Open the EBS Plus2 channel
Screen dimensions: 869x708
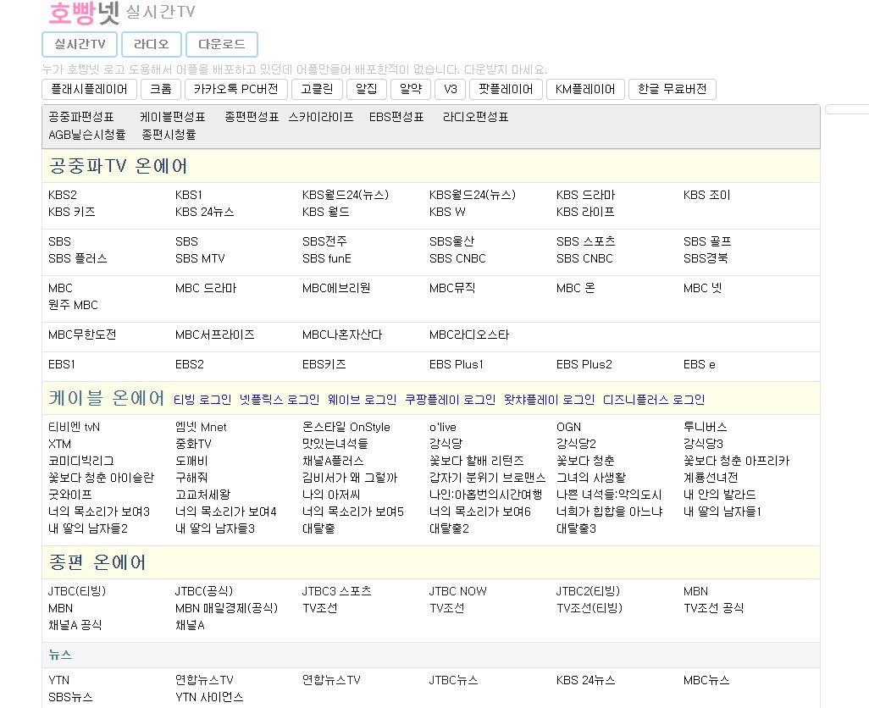click(x=584, y=364)
